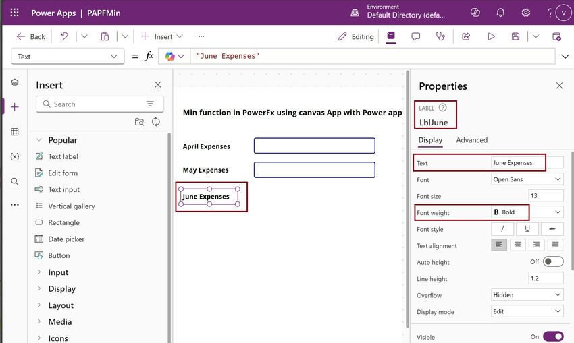Image resolution: width=574 pixels, height=343 pixels.
Task: Close the Insert panel
Action: [158, 85]
